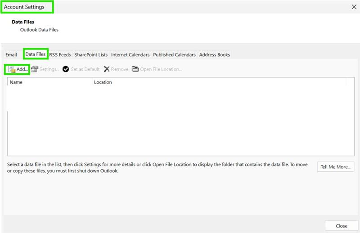Open the RSS Feeds tab

[x=60, y=54]
